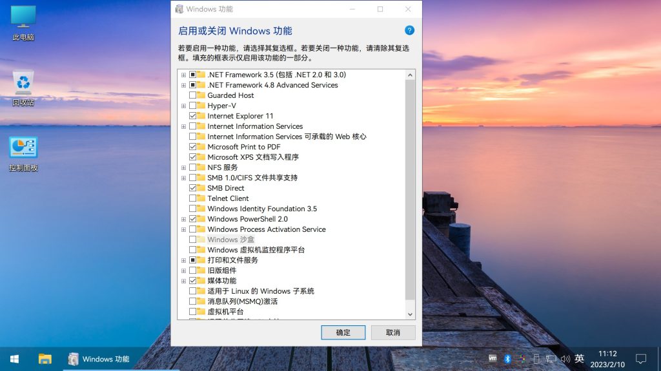Screen dimensions: 661x371
Task: Click the volume speaker tray icon
Action: [565, 359]
